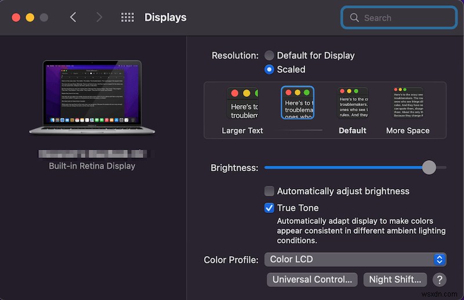Viewport: 464px width, 300px height.
Task: Close the Displays window
Action: click(x=16, y=17)
